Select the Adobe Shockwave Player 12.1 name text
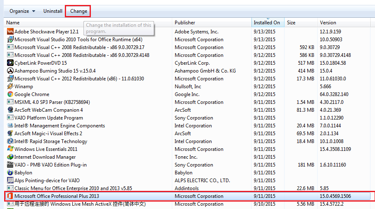 click(46, 31)
